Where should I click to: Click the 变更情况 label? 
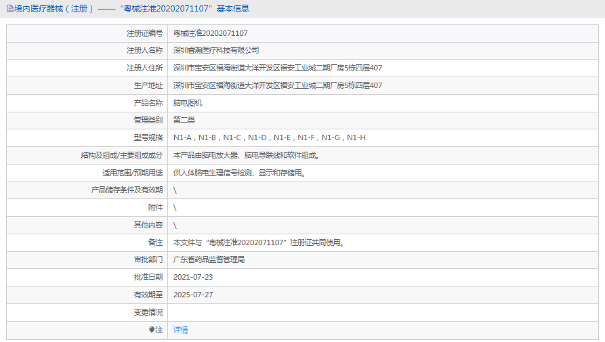(148, 312)
